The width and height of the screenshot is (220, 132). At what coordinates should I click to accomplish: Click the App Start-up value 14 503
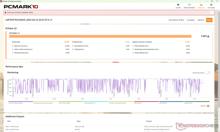[67, 46]
